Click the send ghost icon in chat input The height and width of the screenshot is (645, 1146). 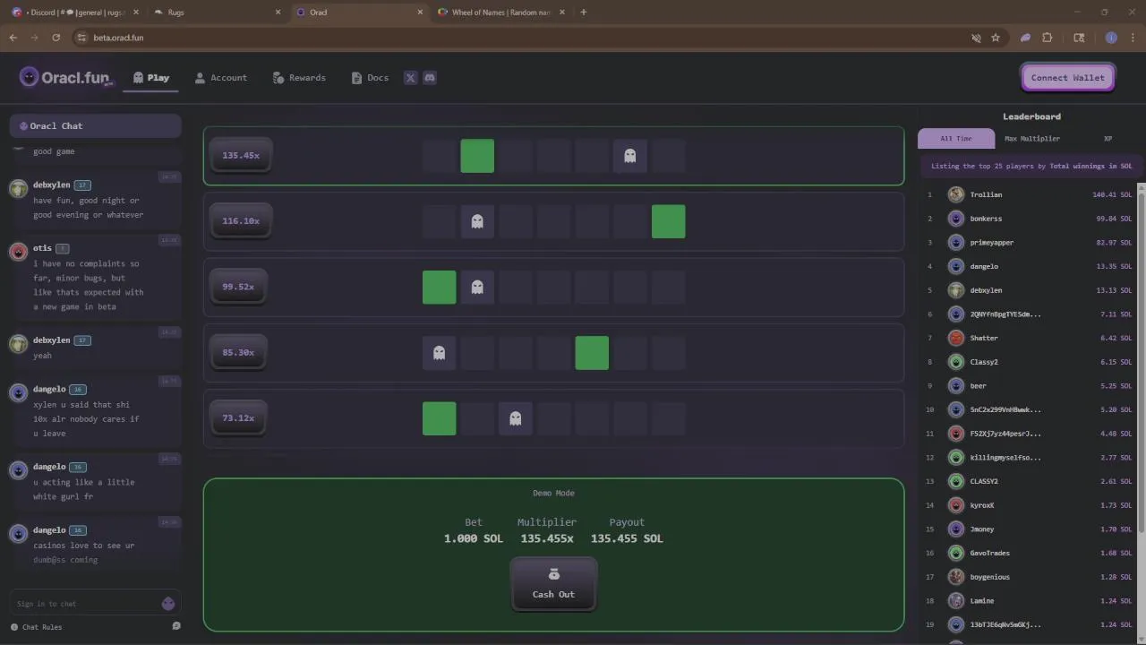(168, 604)
